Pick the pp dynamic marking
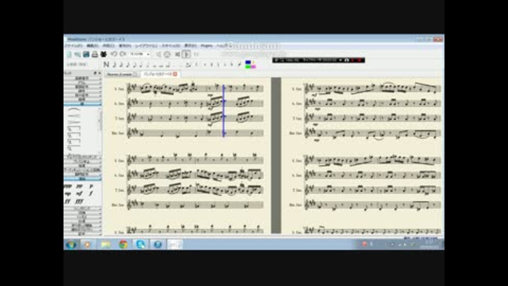The image size is (508, 286). [79, 186]
